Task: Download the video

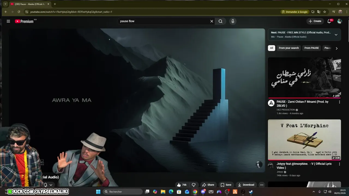Action: (246, 185)
